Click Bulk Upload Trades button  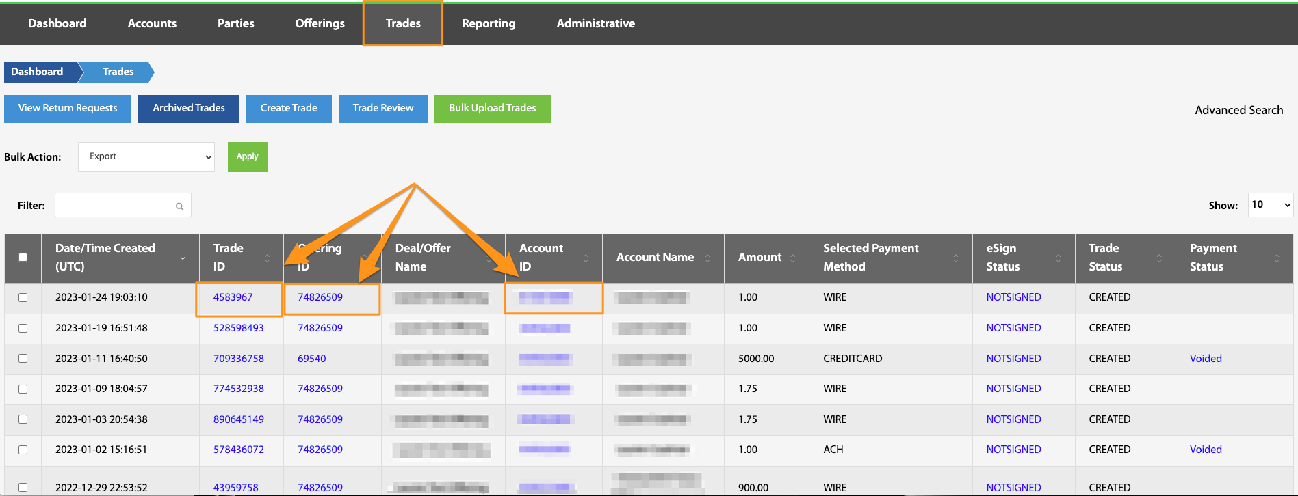pos(493,109)
